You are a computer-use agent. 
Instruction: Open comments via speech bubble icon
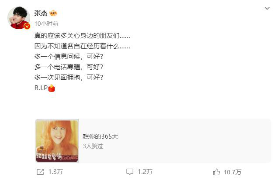(130, 172)
